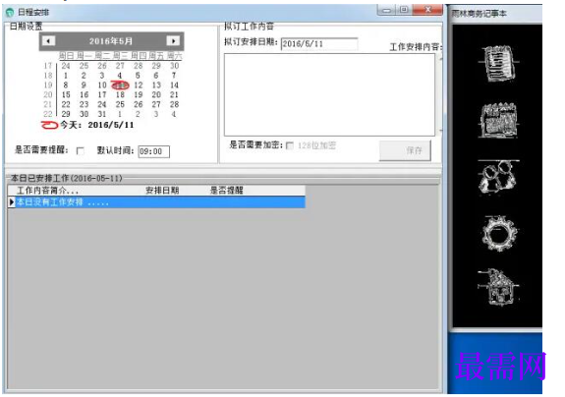Click the work content text area
This screenshot has width=565, height=397.
pyautogui.click(x=329, y=94)
